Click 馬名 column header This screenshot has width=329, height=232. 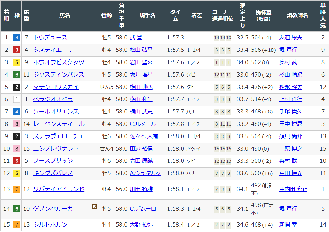[x=65, y=16]
